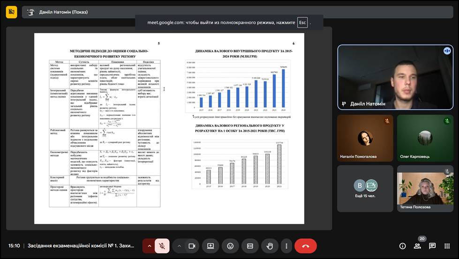Click Данііл Натомін's video tile
Screen dimensions: 459x259
point(395,77)
